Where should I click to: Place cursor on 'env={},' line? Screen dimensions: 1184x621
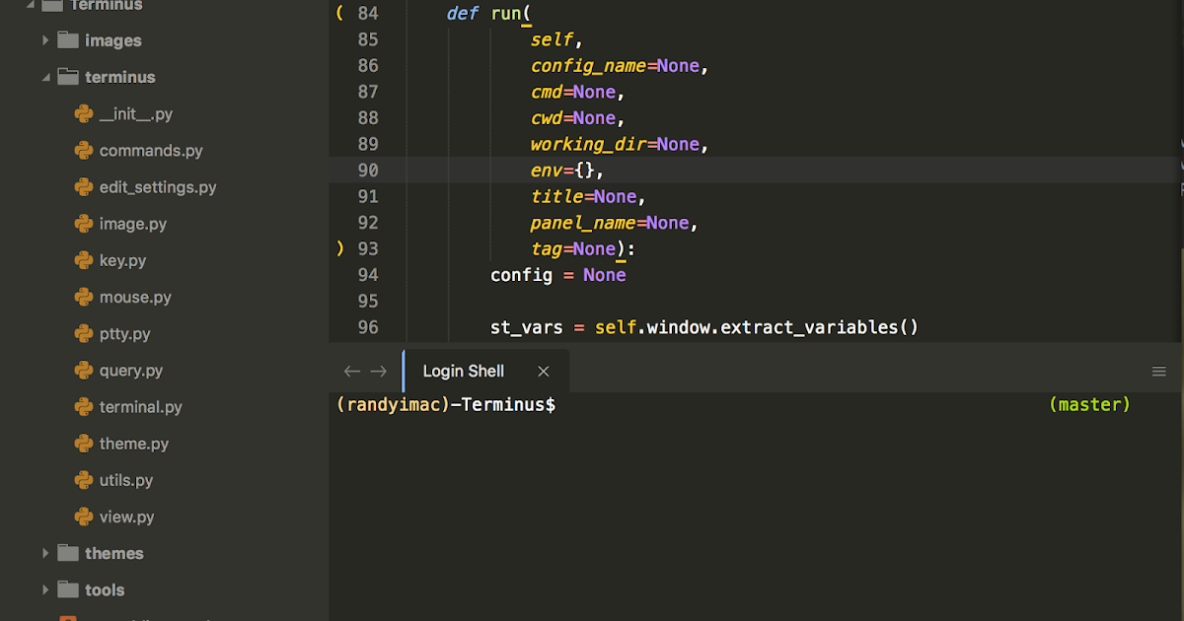point(566,171)
